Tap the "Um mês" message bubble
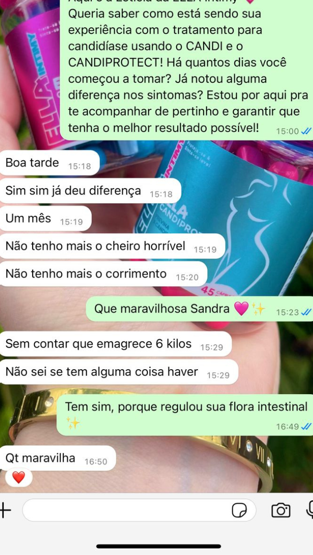This screenshot has width=313, height=555. point(45,218)
